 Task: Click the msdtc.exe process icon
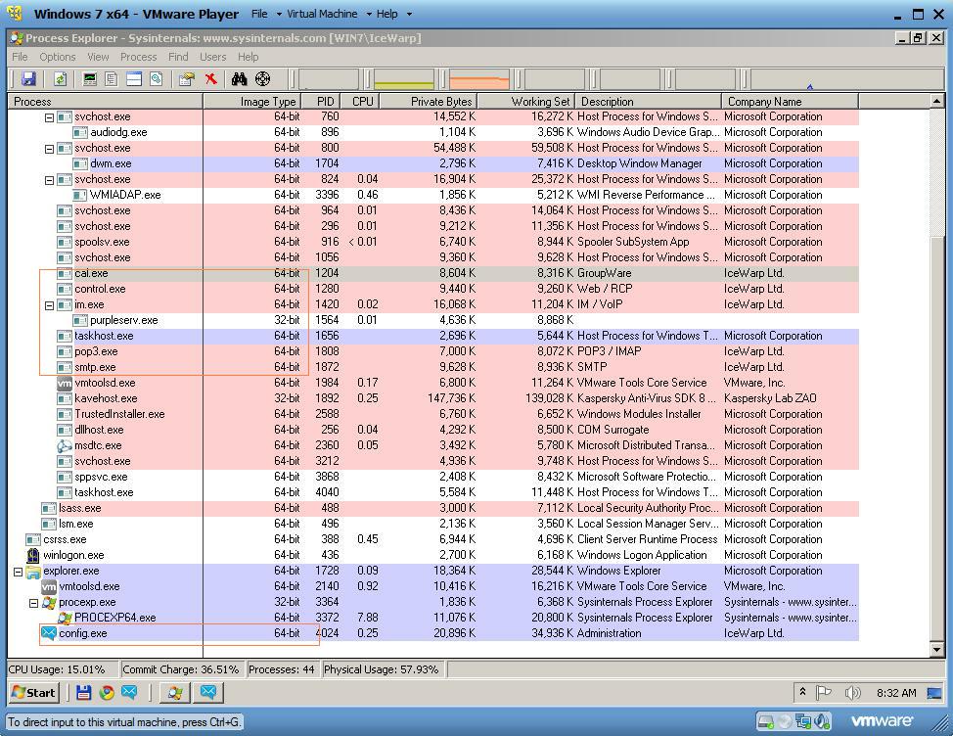(x=64, y=445)
